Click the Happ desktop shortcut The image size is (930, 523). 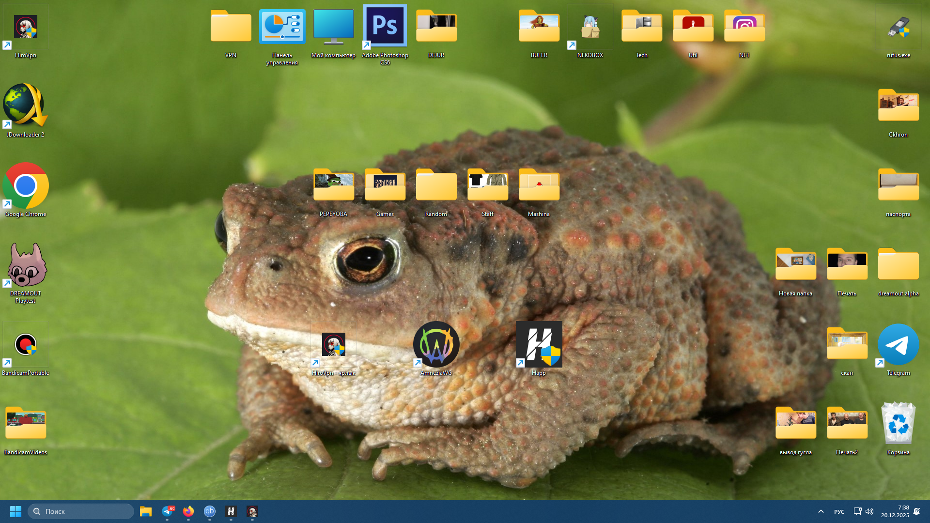539,345
